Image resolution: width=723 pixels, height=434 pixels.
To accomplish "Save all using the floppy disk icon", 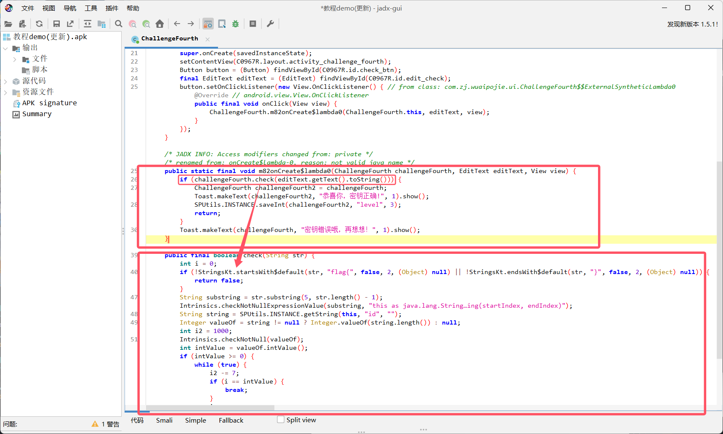I will [56, 24].
